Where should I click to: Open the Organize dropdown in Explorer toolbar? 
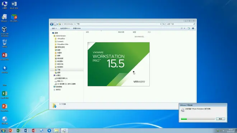click(54, 28)
